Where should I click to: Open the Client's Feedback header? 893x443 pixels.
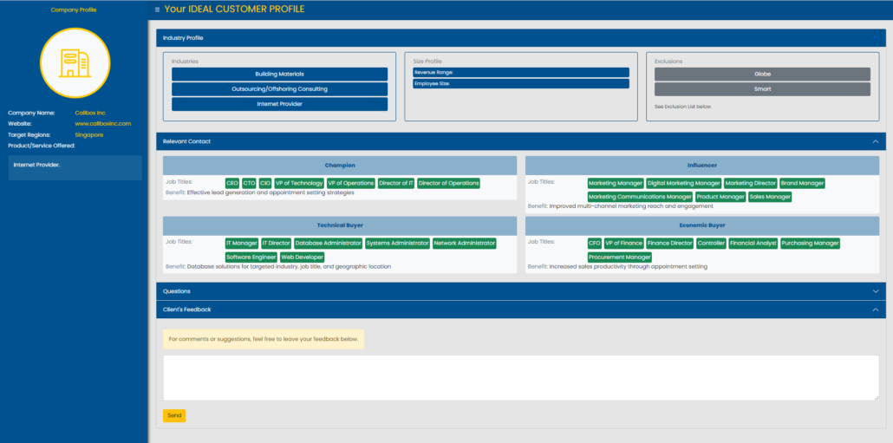point(521,309)
